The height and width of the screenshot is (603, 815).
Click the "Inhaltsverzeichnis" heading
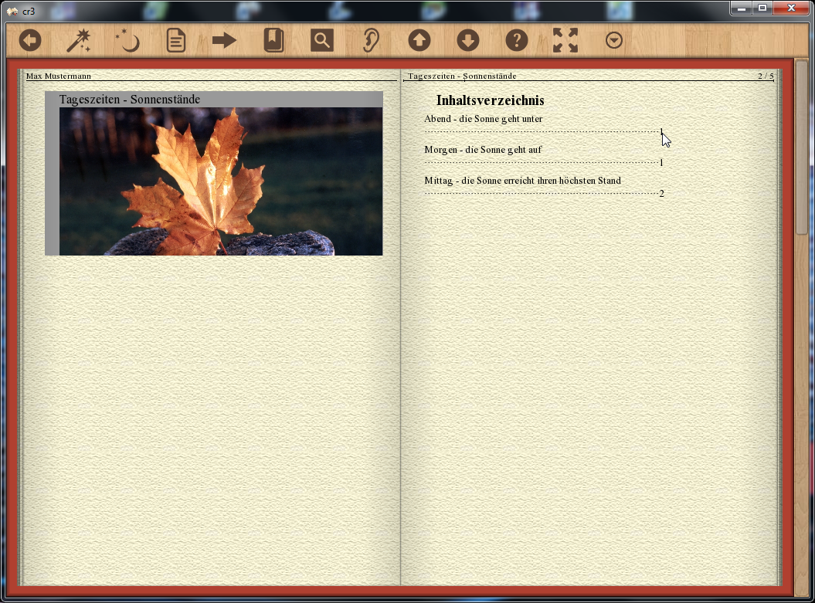point(490,100)
